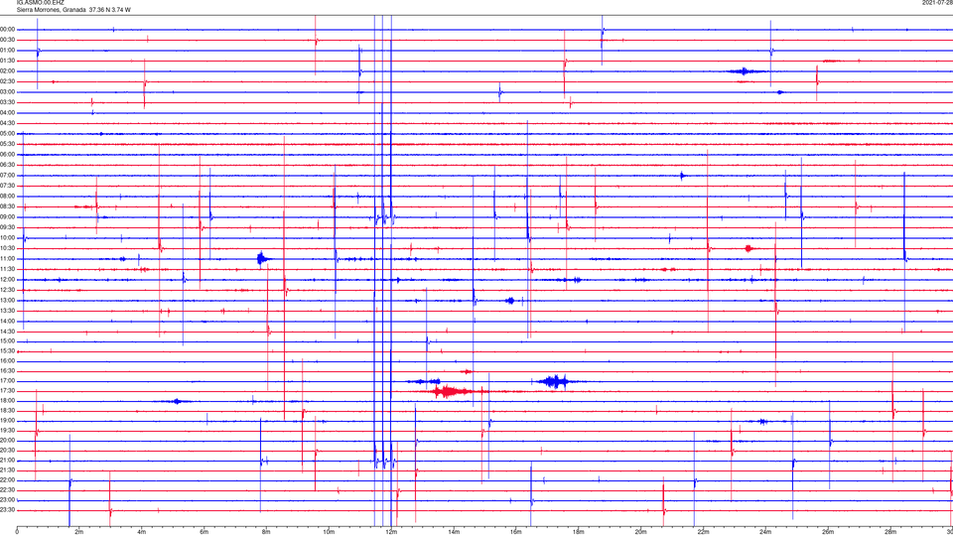Click the 20m tick label on bottom axis
The image size is (953, 536).
(x=641, y=532)
